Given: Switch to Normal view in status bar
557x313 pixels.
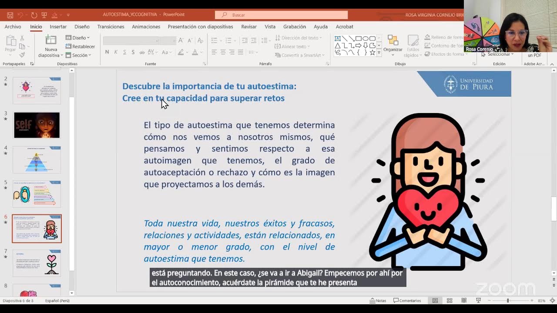Looking at the screenshot, I should 435,300.
